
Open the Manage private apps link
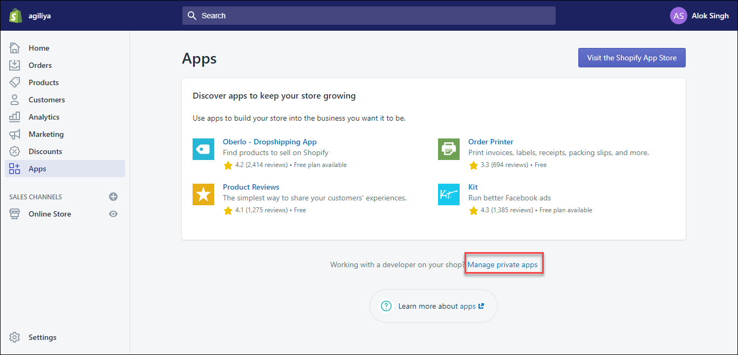point(503,264)
